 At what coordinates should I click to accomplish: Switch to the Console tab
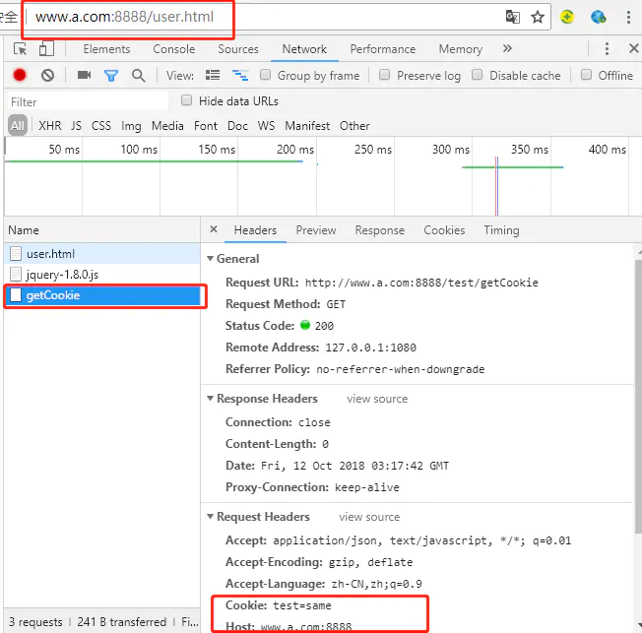[173, 49]
